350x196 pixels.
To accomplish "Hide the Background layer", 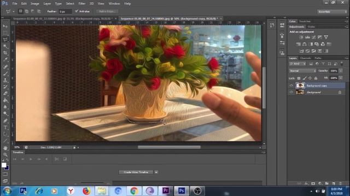I will tap(291, 92).
